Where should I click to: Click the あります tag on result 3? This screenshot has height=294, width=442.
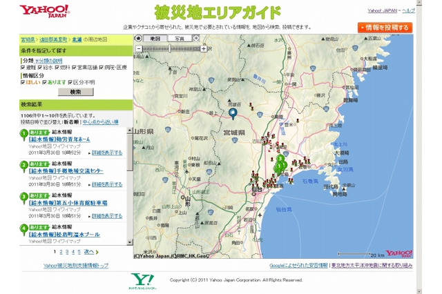click(39, 195)
